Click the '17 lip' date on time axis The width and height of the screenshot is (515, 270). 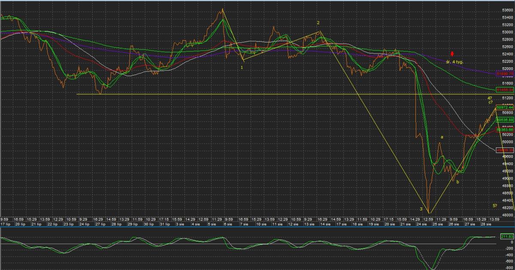pos(6,224)
